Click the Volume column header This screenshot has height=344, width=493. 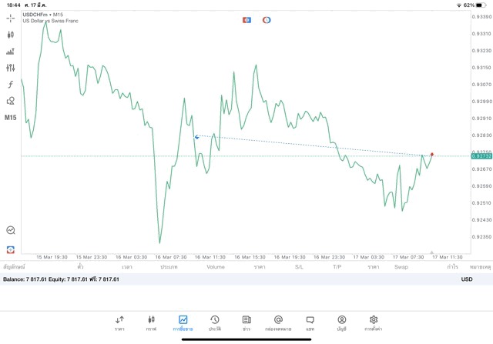point(216,267)
